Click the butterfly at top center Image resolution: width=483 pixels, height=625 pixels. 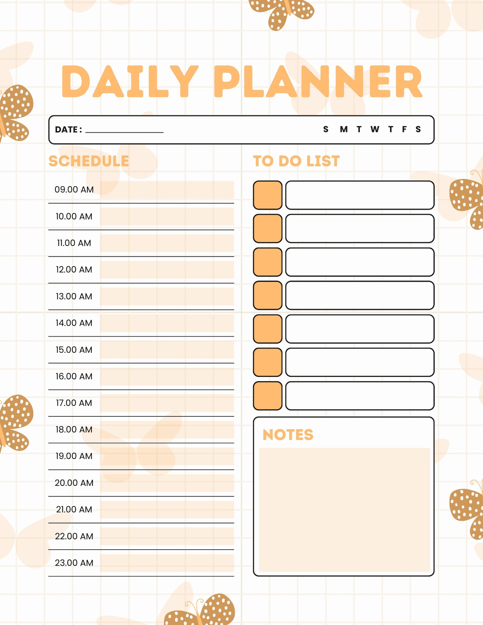(282, 14)
